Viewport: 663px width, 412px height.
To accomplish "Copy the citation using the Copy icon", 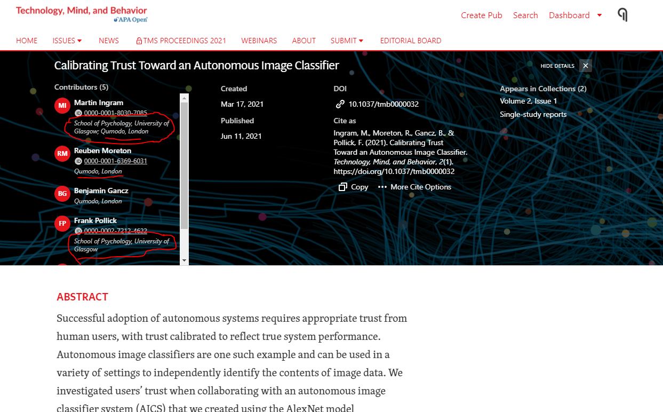I will (343, 187).
